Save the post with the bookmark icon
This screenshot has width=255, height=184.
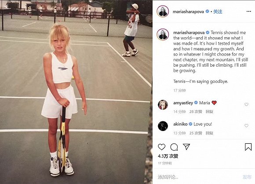(x=248, y=147)
